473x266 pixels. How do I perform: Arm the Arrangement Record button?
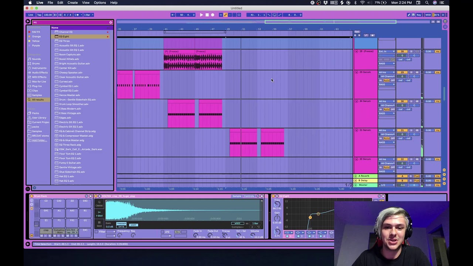212,15
